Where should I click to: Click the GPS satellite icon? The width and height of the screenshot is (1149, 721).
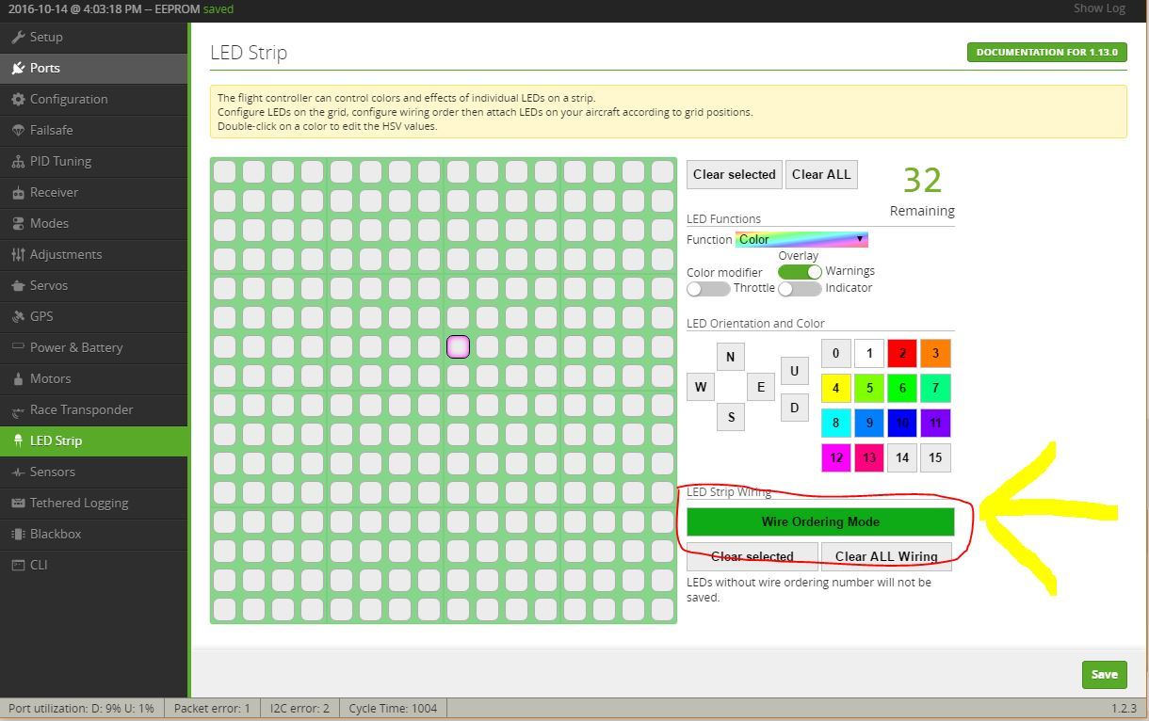pyautogui.click(x=18, y=316)
